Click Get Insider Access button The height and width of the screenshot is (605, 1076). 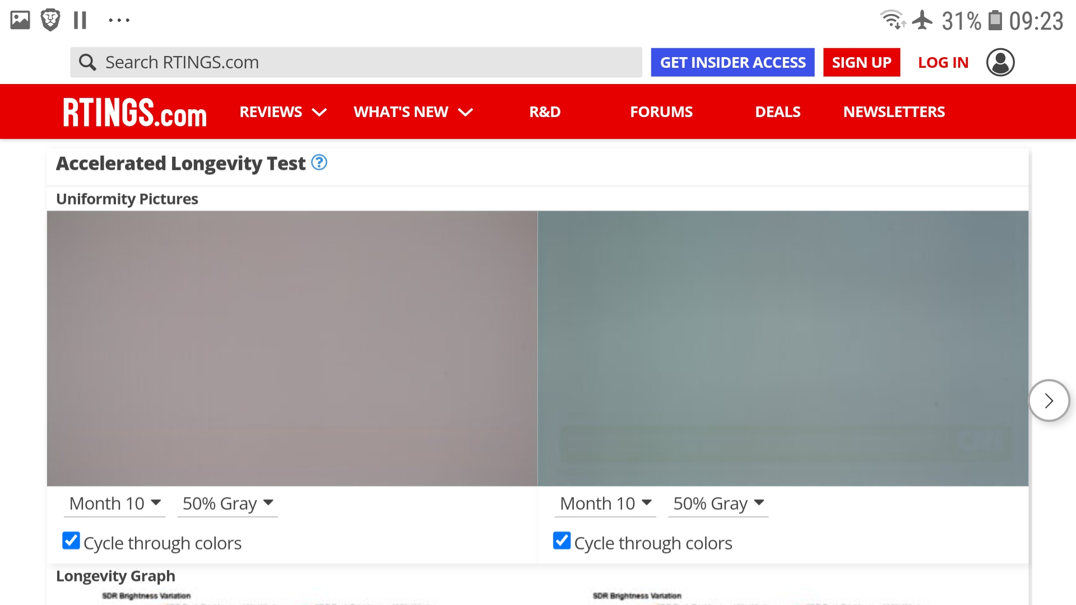[732, 62]
